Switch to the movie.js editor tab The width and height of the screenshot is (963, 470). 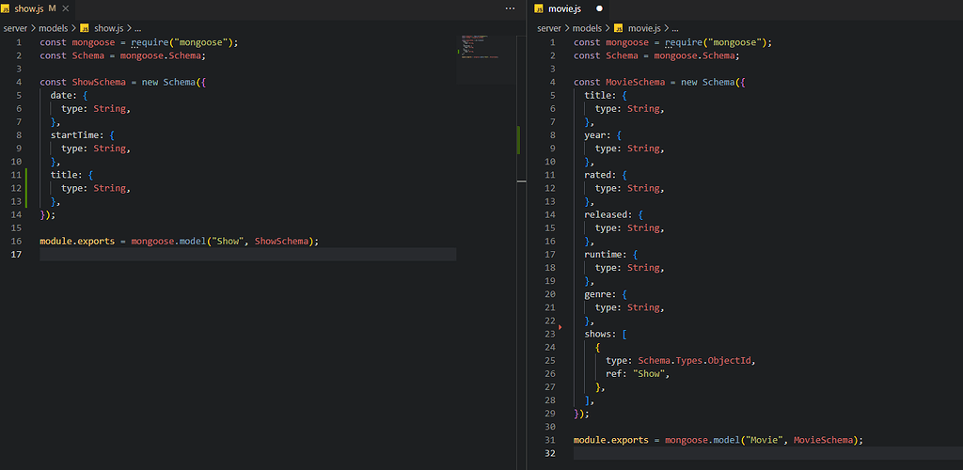564,8
